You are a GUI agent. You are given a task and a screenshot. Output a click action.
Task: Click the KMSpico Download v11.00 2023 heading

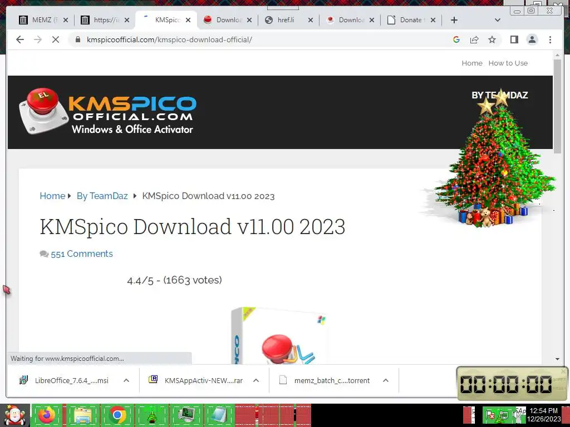pyautogui.click(x=192, y=227)
